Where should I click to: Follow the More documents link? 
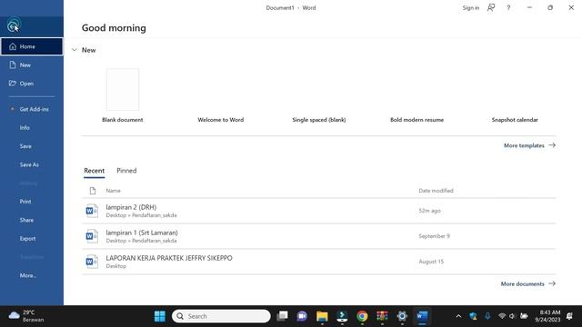[x=528, y=283]
